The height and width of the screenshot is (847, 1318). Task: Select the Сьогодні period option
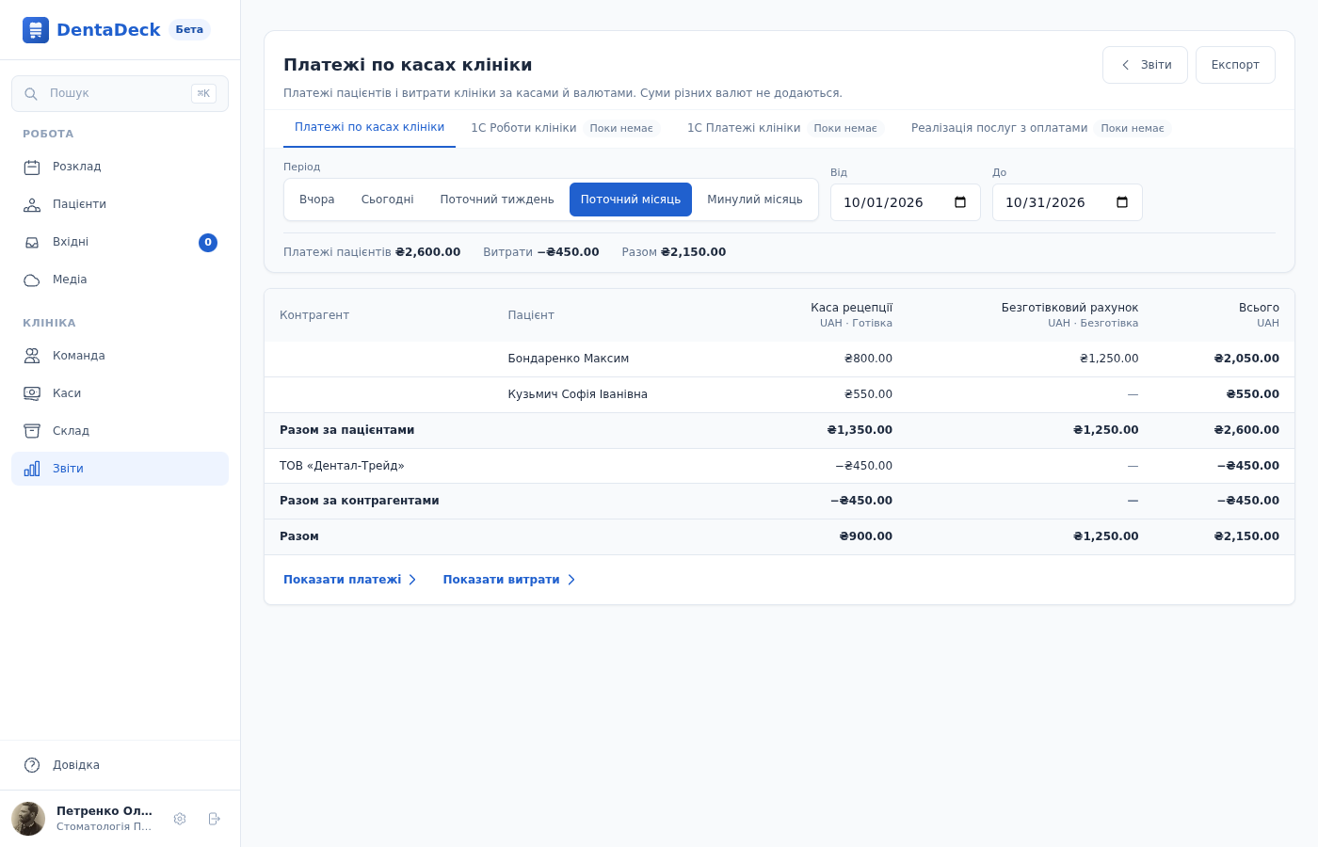[388, 200]
